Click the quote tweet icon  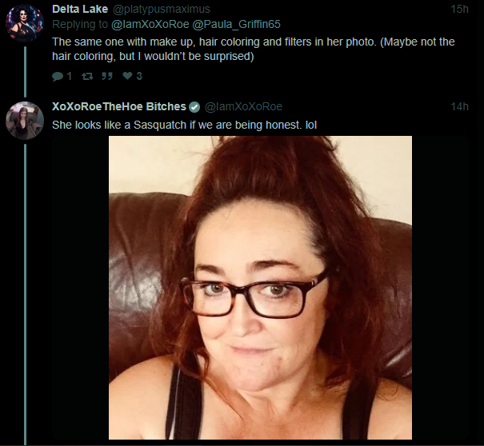107,76
